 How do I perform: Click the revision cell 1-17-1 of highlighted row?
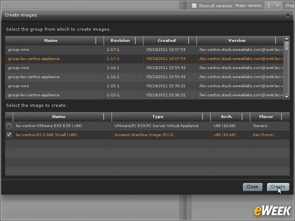[113, 59]
